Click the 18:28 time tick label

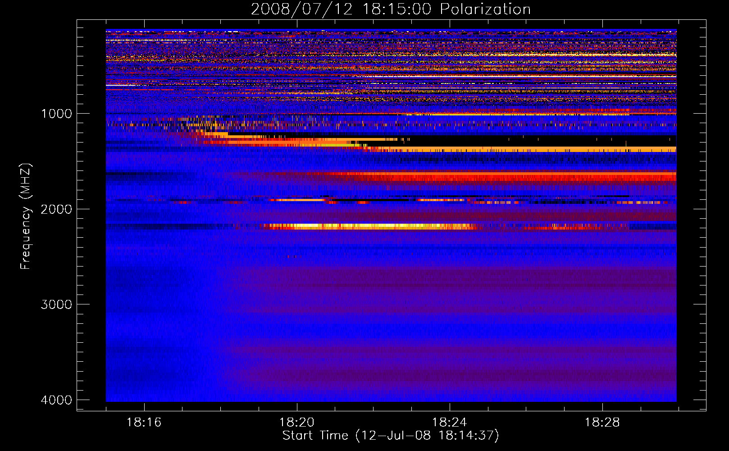(x=602, y=423)
